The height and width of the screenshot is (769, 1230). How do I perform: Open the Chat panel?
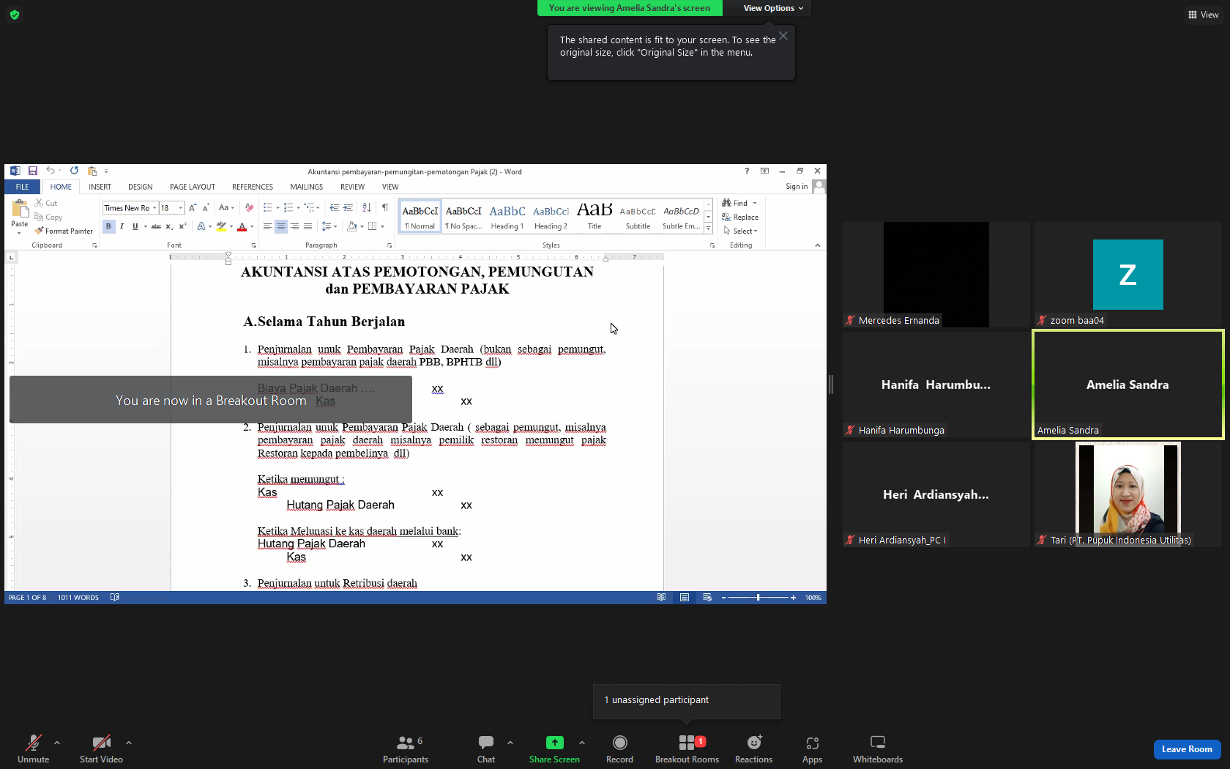486,748
